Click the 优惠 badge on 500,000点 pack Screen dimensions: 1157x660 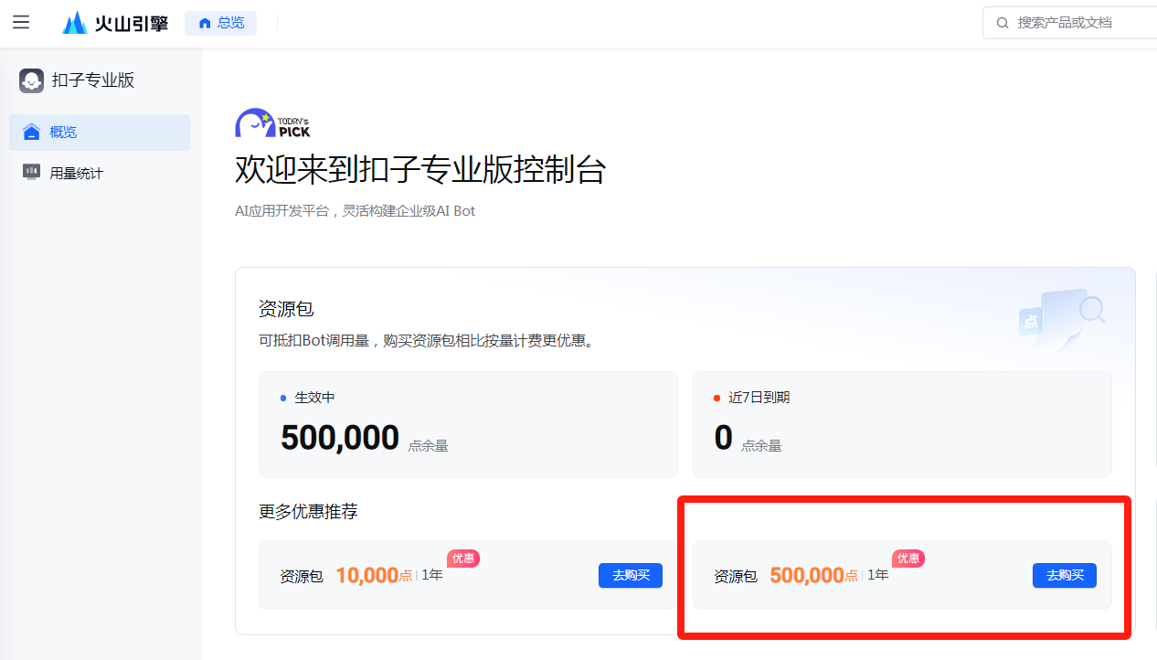coord(908,559)
